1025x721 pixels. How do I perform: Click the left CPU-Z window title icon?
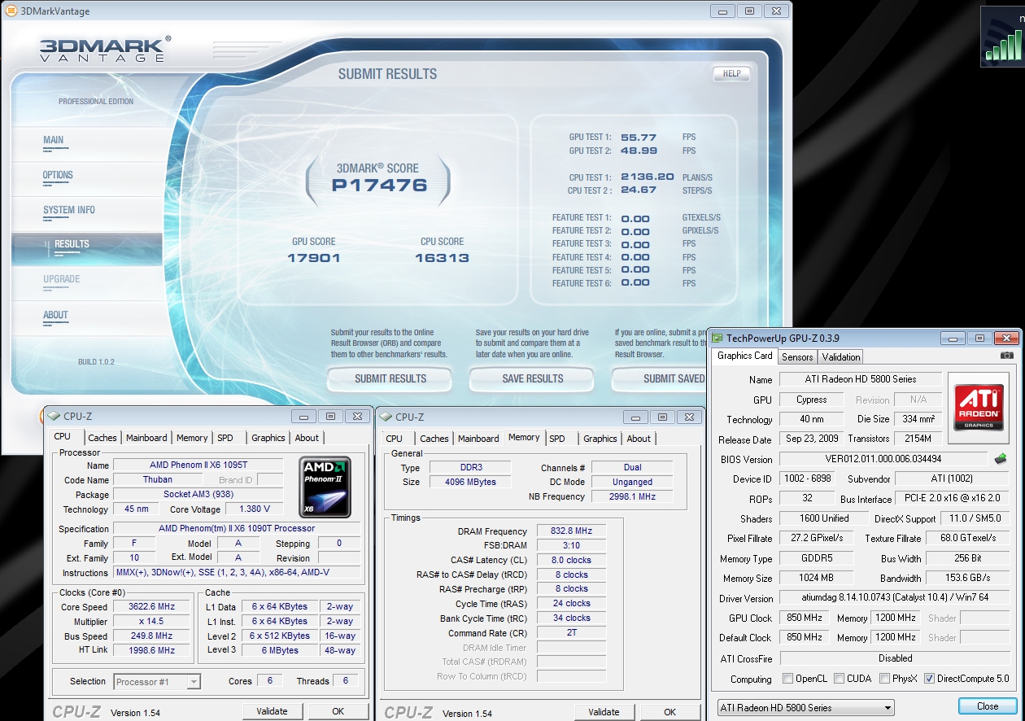55,417
